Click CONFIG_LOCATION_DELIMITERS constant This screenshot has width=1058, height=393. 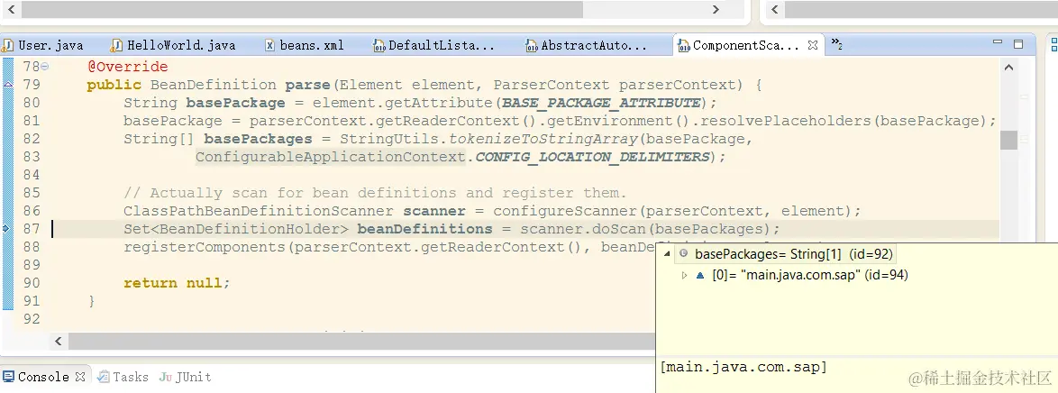coord(592,157)
